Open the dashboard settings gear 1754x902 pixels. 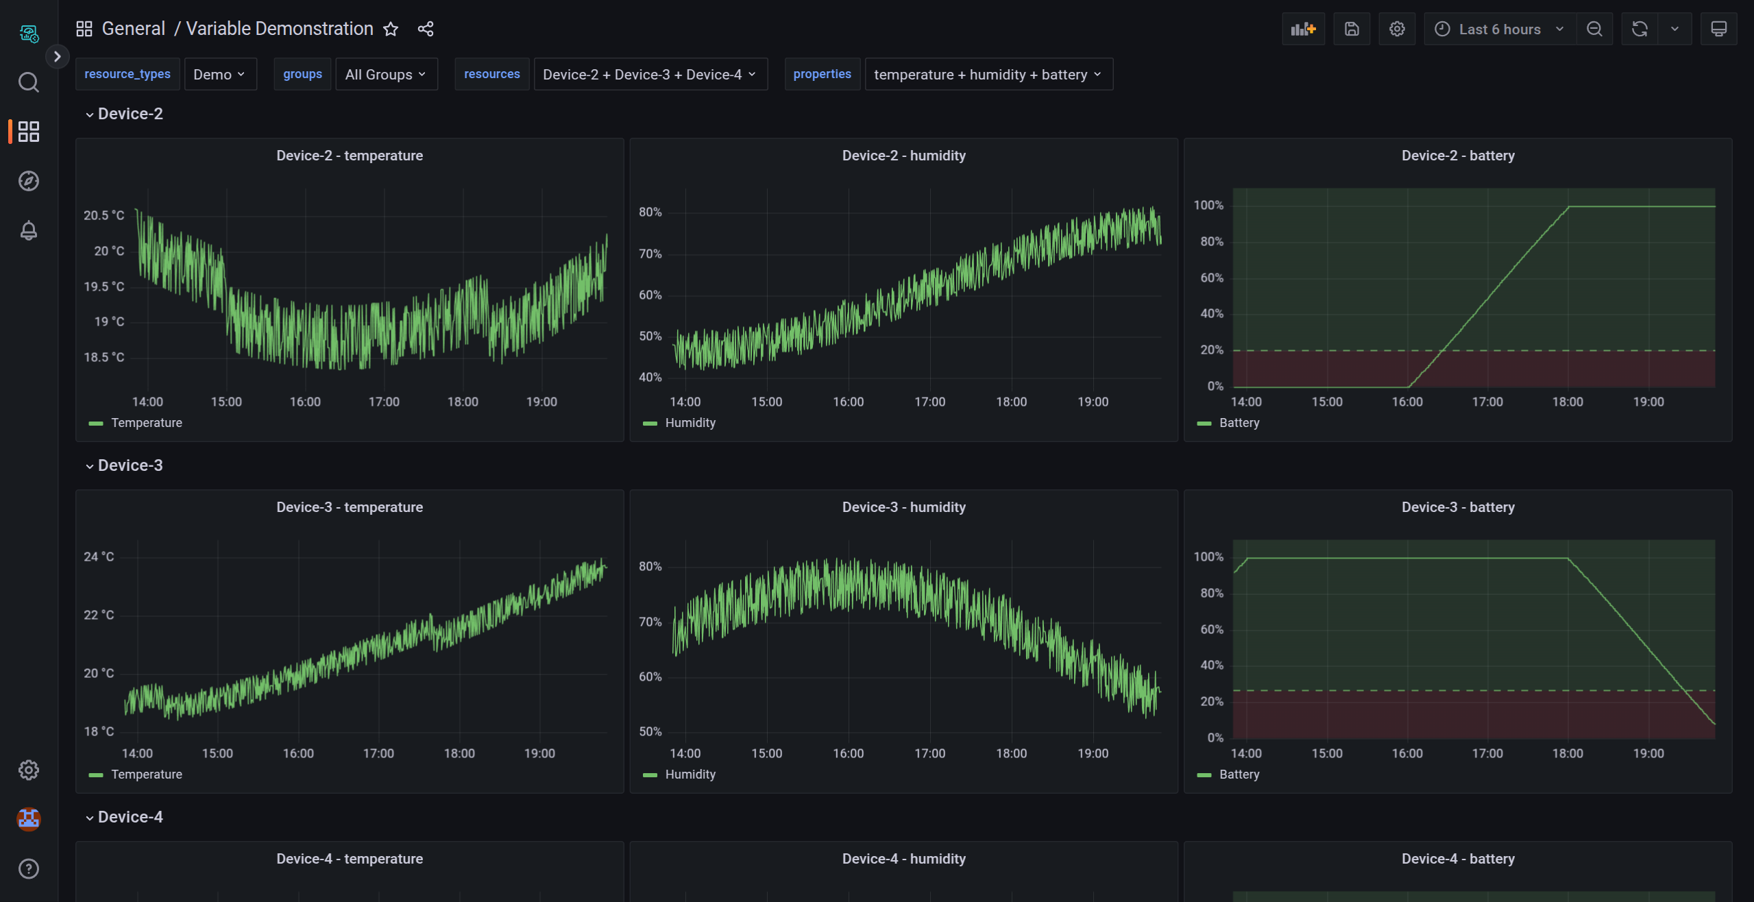click(x=1396, y=29)
